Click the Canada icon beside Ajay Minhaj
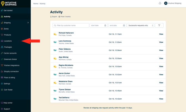Image resolution: width=186 pixels, height=112 pixels. pos(55,59)
